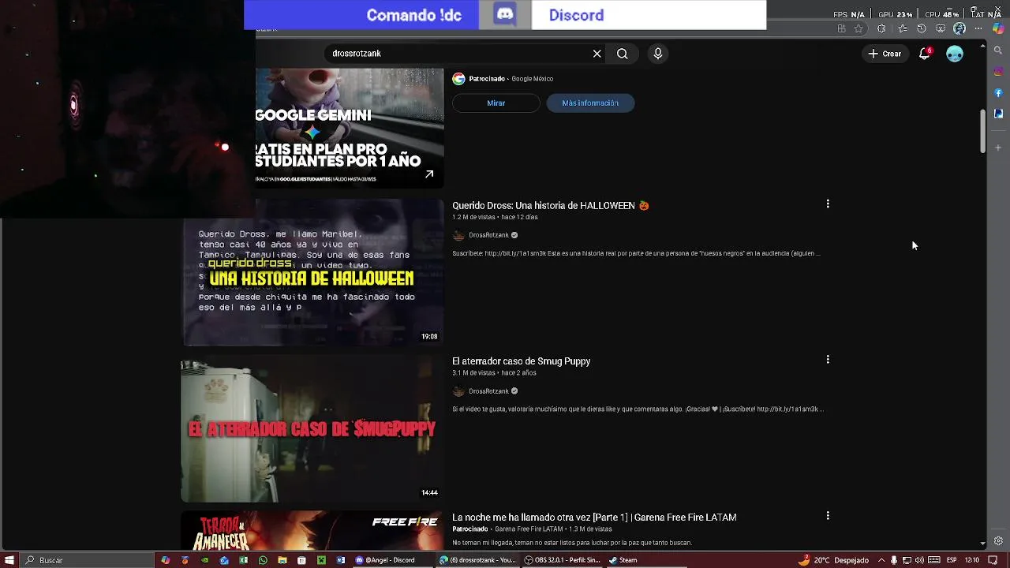Open Instagram in Edge sidebar
This screenshot has width=1010, height=568.
(998, 72)
